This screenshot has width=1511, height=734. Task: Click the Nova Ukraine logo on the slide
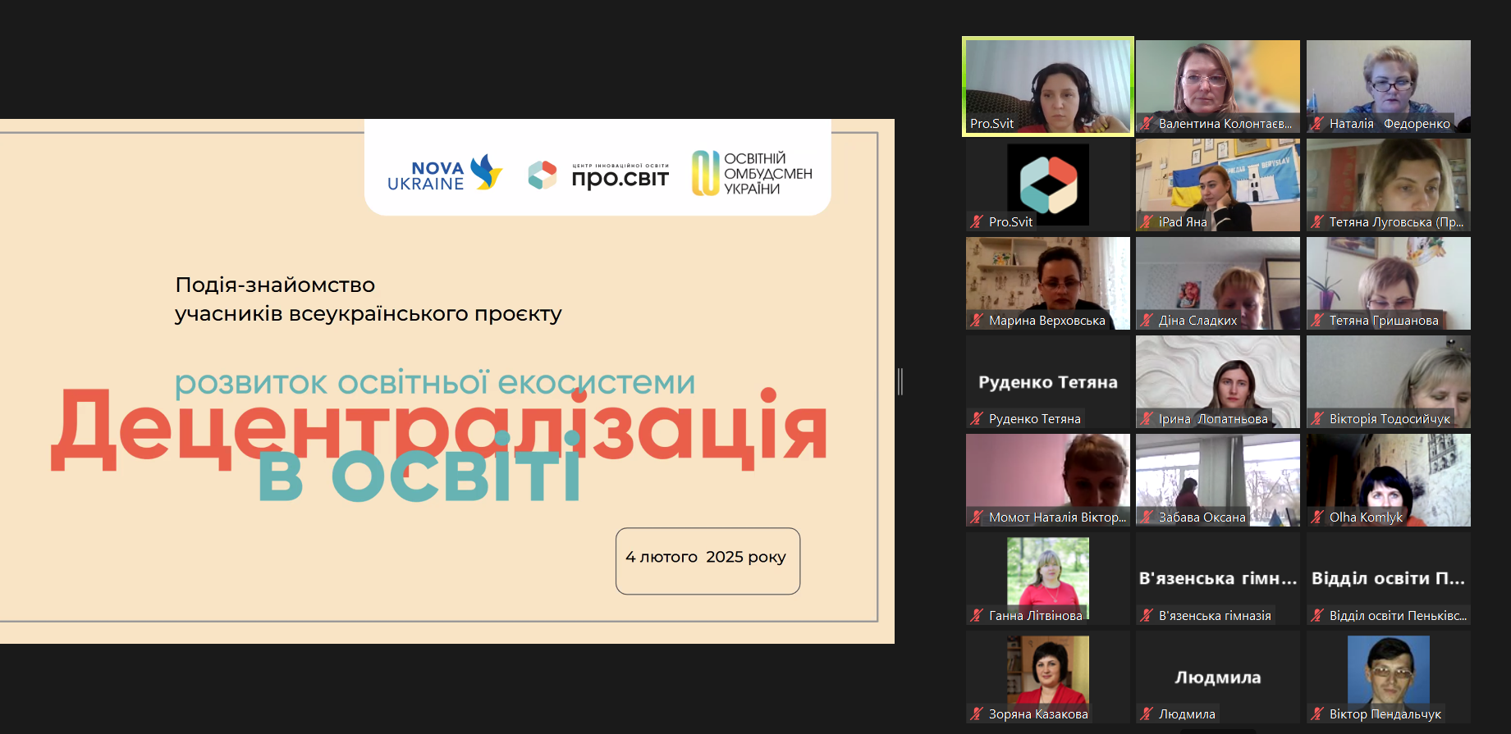coord(444,174)
